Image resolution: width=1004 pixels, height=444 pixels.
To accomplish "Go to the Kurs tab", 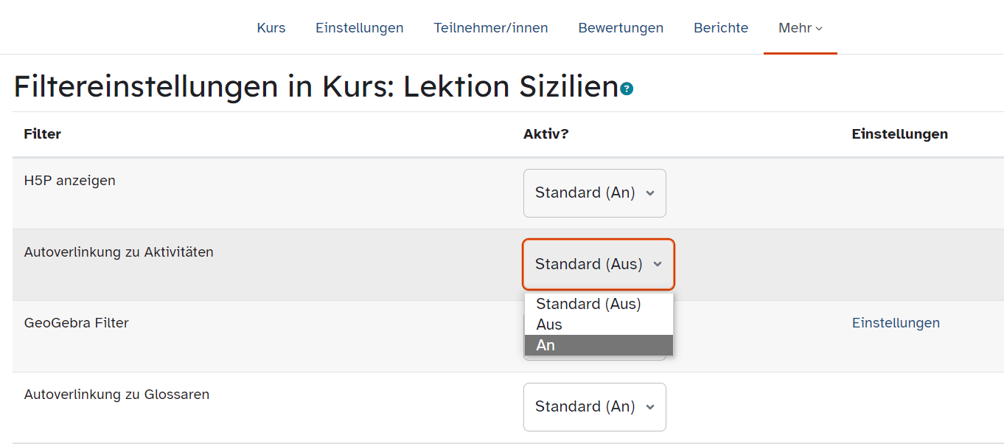I will [271, 28].
